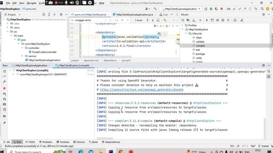Toggle match case Cc in search bar
The image size is (273, 153).
(117, 20)
